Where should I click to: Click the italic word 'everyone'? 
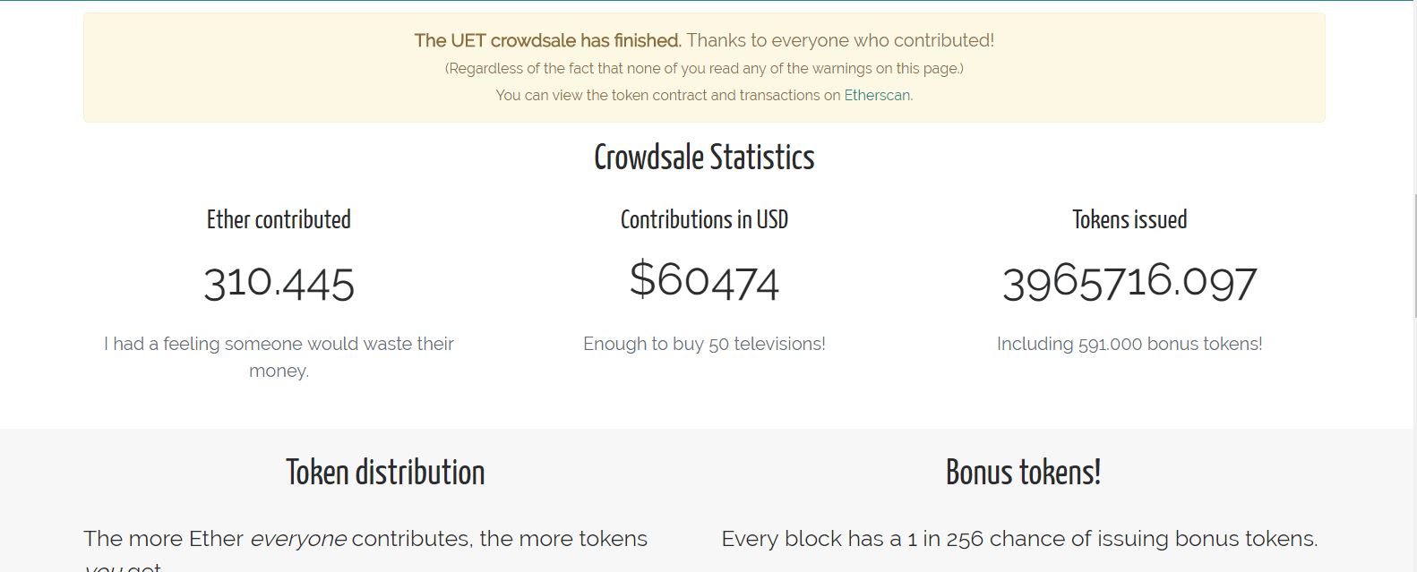[x=297, y=539]
